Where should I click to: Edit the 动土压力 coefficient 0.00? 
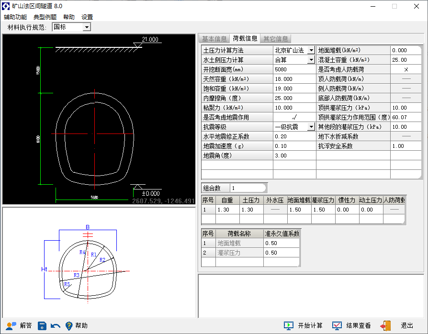371,210
